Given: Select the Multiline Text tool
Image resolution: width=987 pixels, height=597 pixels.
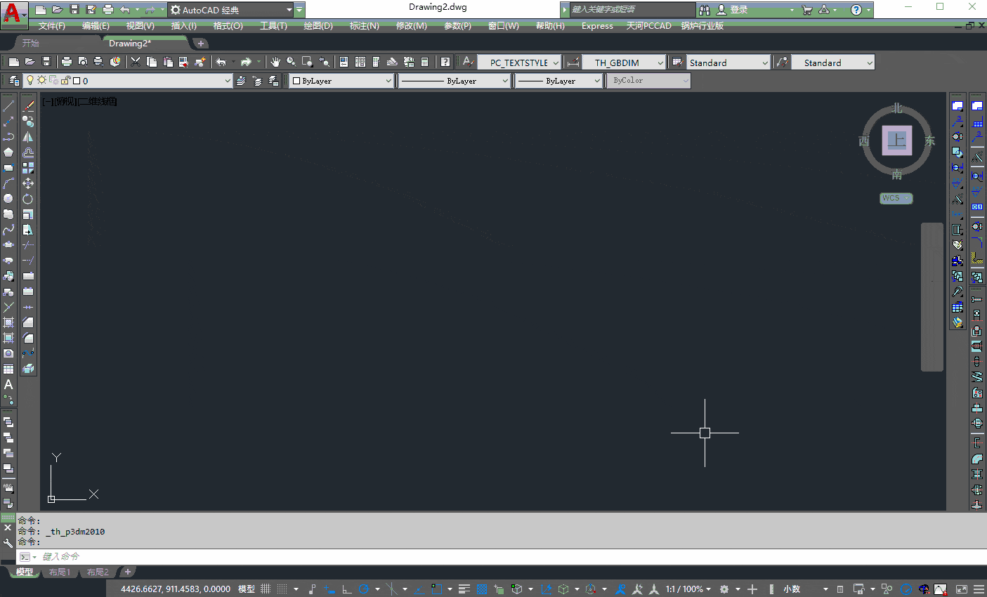Looking at the screenshot, I should point(8,384).
